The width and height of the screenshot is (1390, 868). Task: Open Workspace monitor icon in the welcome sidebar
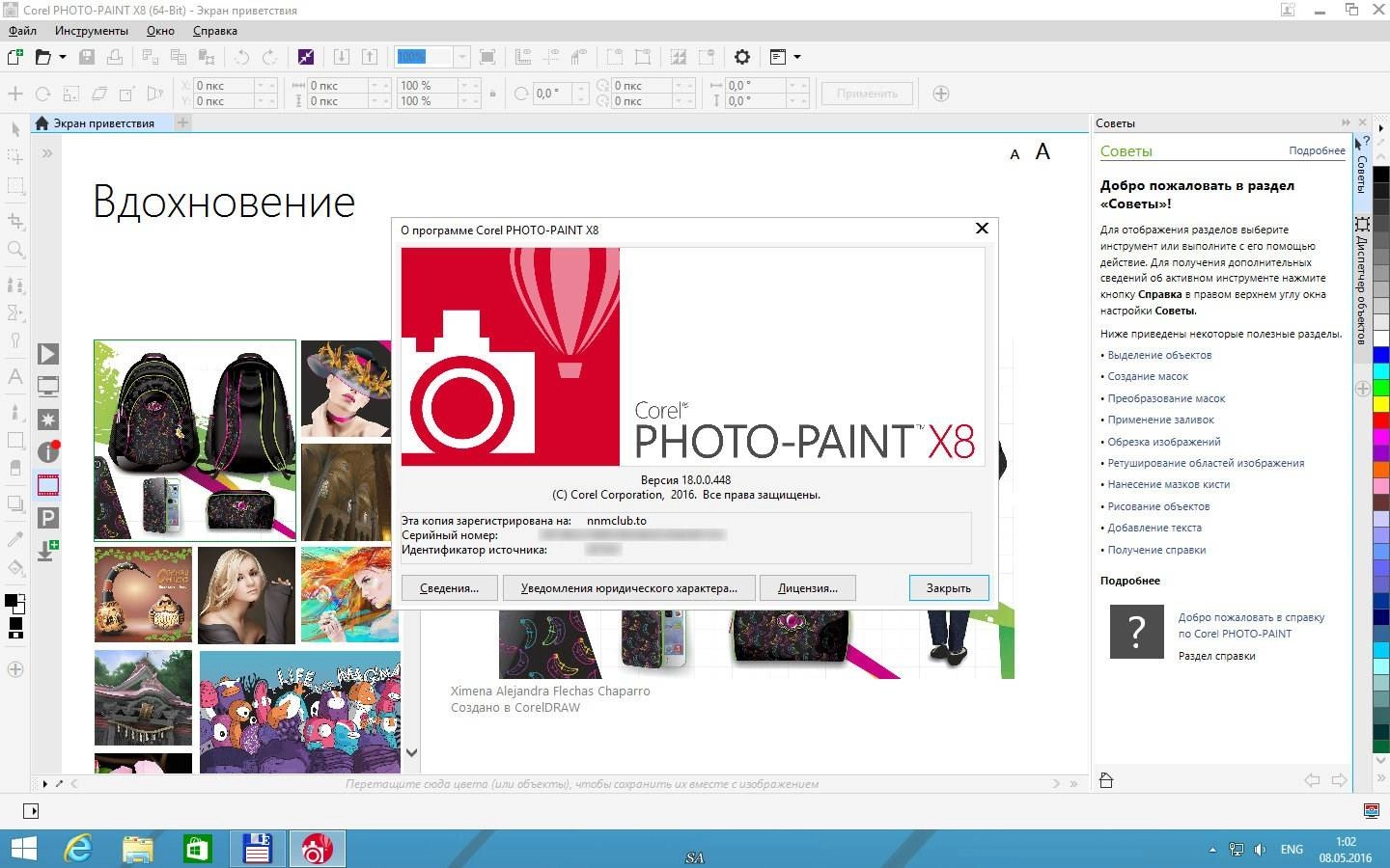48,387
